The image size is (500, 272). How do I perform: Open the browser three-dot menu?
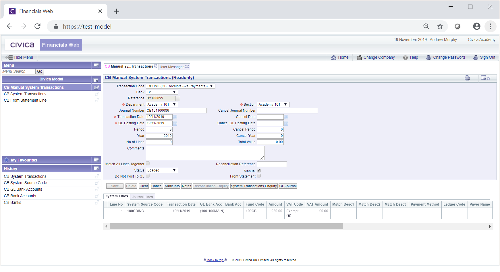pos(491,26)
